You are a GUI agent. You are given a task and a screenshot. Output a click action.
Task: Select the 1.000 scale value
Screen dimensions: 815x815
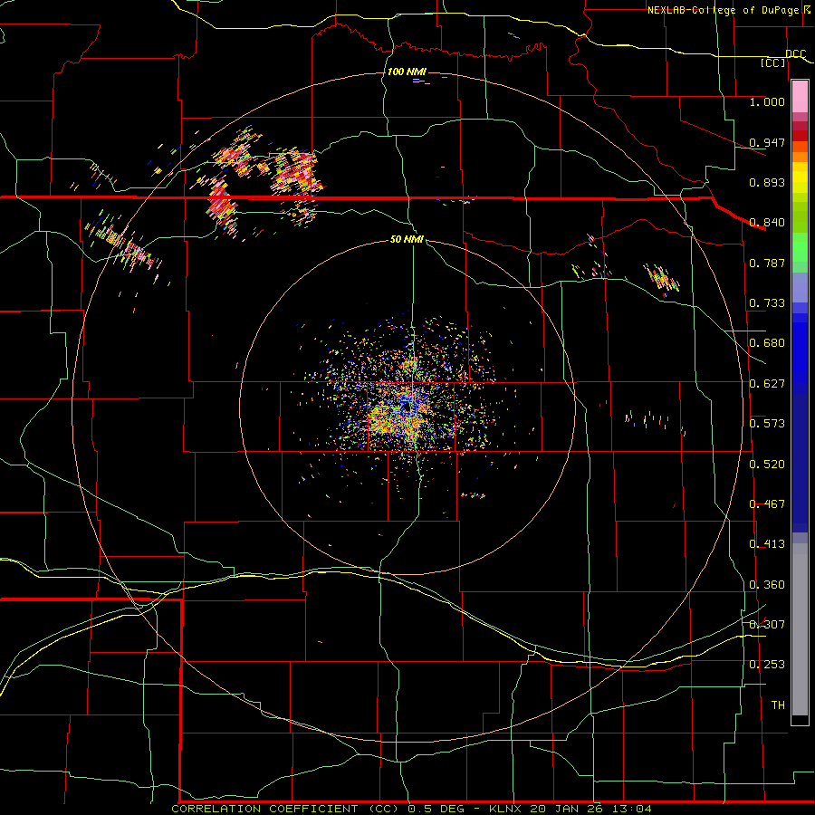pos(767,101)
